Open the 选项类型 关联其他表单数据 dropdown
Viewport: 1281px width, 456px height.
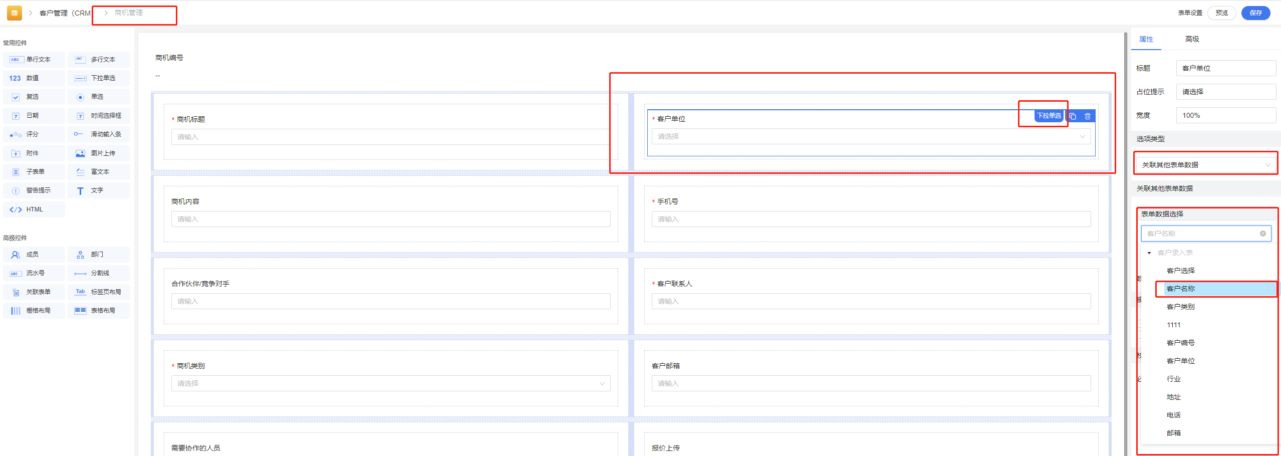coord(1205,165)
